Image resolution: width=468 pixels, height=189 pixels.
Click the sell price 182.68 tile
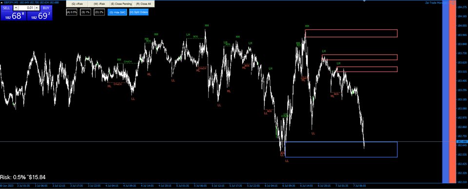pos(13,16)
